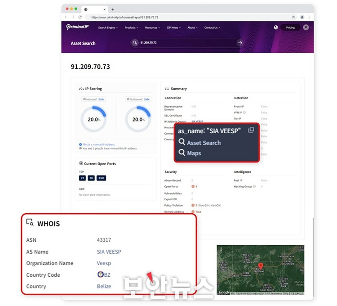Open the About dropdown
Screen dimensions: 337x306
tap(192, 27)
